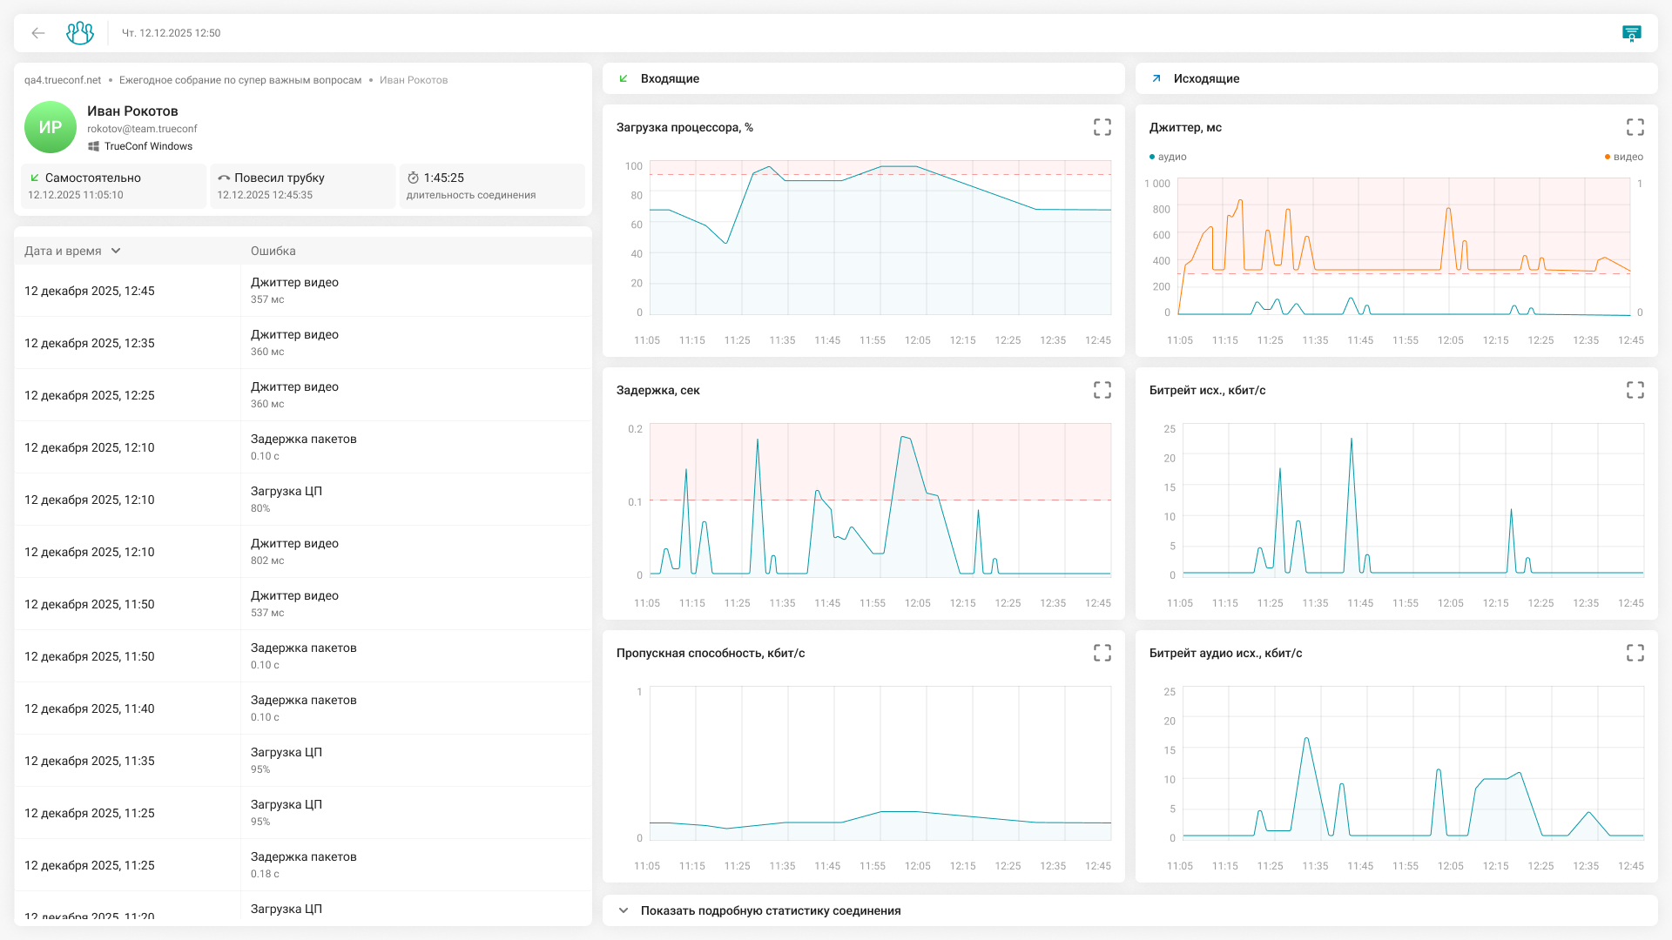This screenshot has width=1672, height=940.
Task: Click the ИР user avatar
Action: 50,127
